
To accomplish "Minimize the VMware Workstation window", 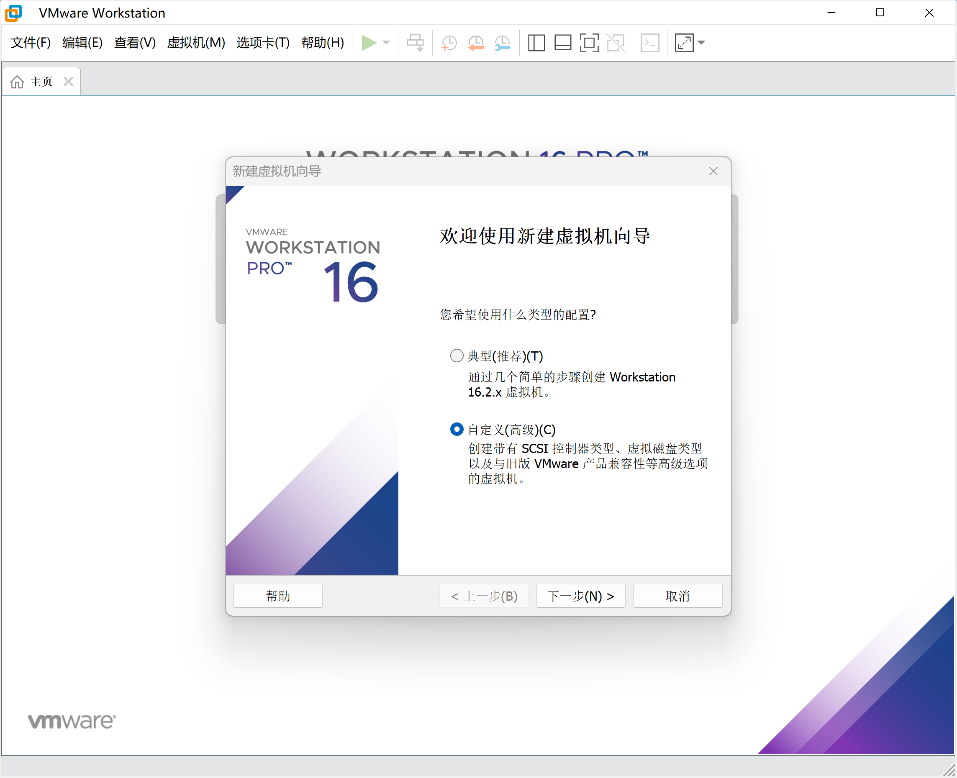I will pos(831,13).
